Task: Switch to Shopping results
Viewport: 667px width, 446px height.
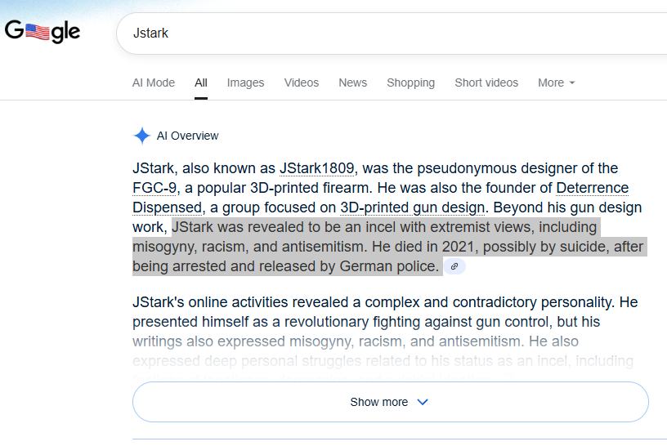Action: [410, 83]
